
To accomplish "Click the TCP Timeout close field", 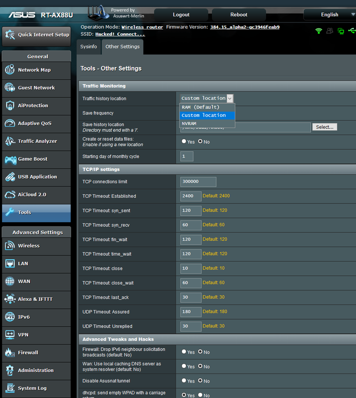I will [191, 269].
